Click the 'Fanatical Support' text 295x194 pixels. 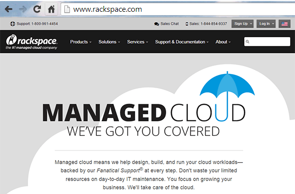click(x=118, y=170)
